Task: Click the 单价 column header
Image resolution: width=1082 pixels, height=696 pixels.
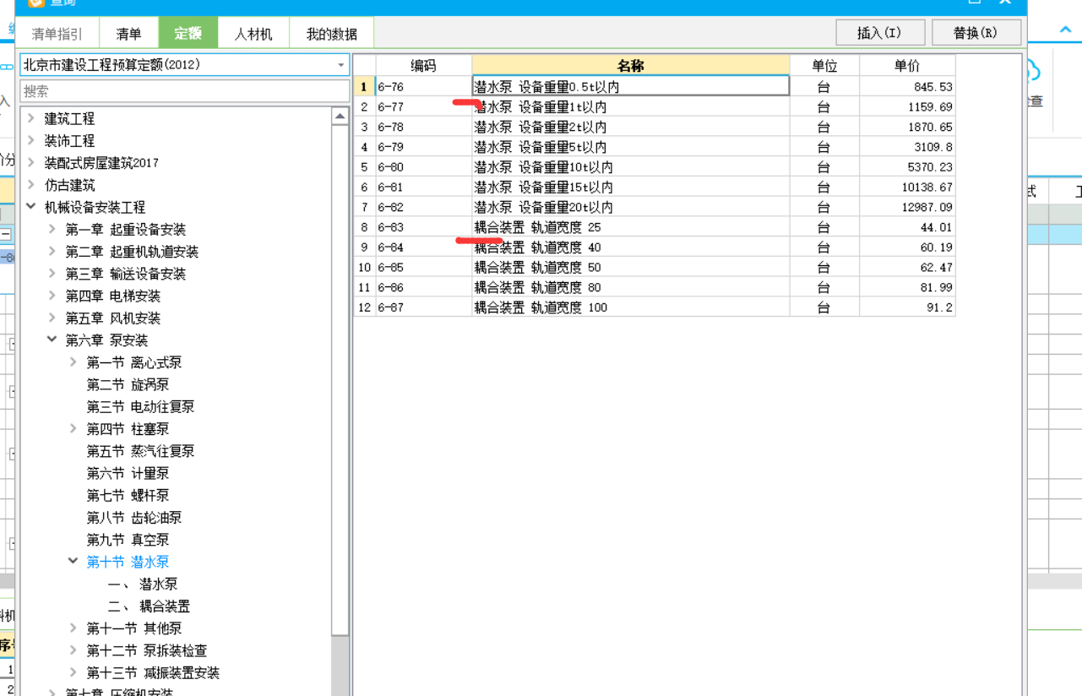Action: [907, 66]
